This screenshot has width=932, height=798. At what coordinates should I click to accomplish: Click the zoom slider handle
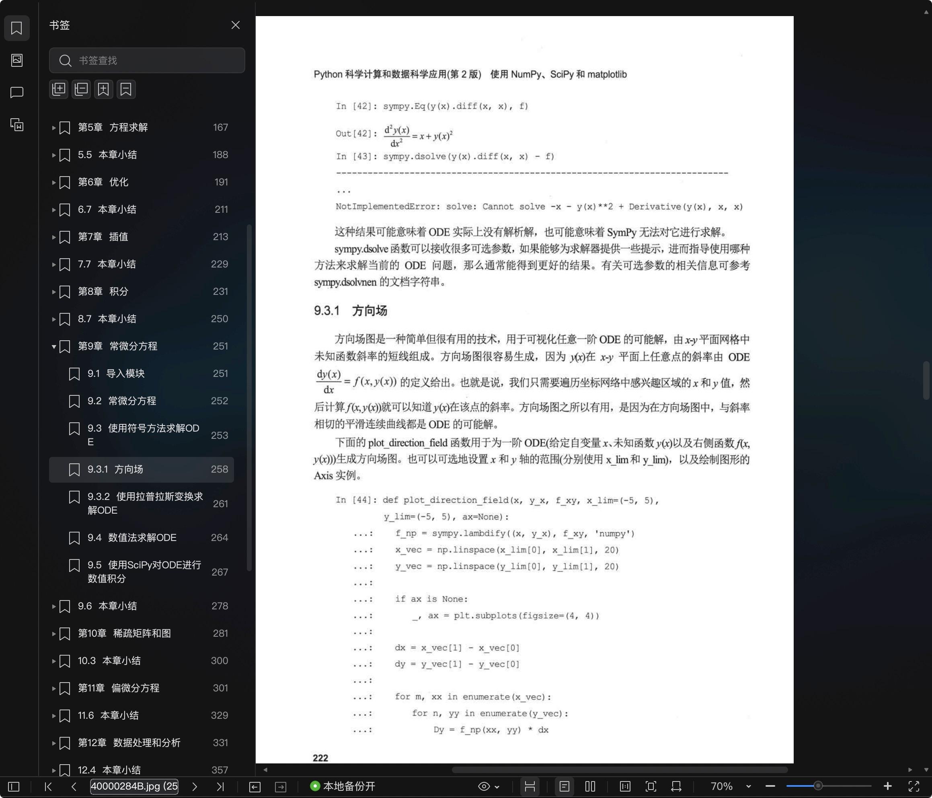point(818,786)
